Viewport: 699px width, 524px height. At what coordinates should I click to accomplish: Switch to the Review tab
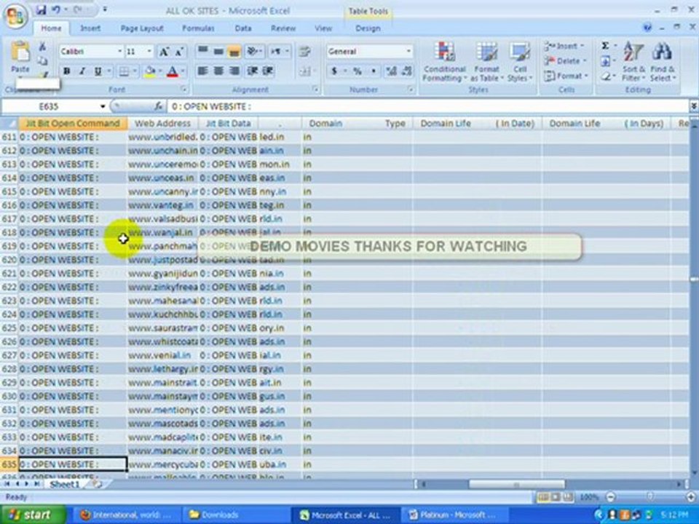pos(283,28)
